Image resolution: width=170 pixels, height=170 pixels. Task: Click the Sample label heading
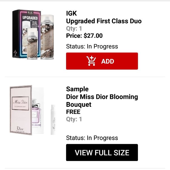pos(77,89)
